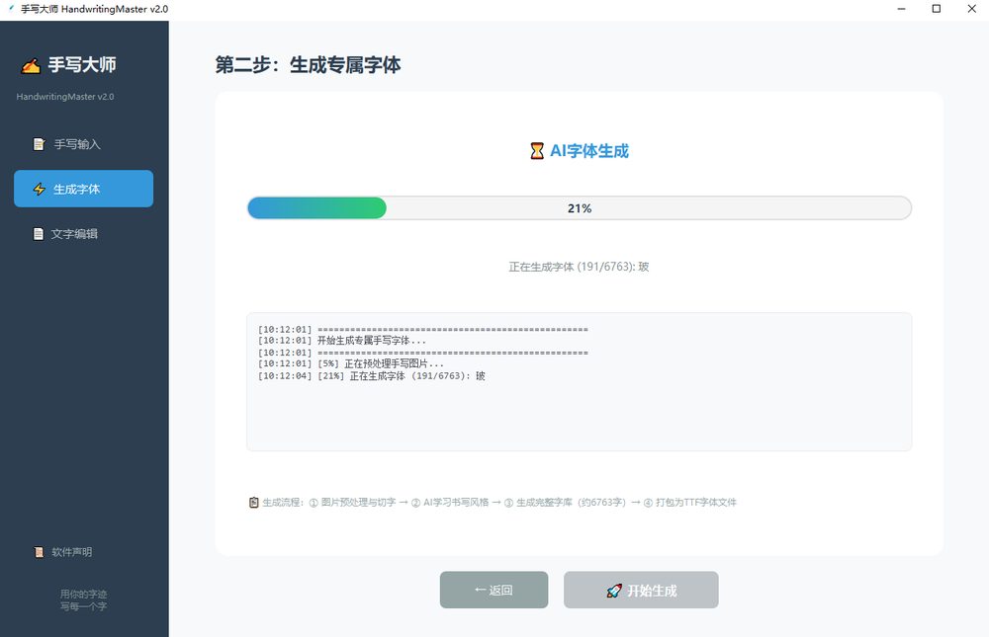Click the app feather icon in title bar

coord(11,8)
